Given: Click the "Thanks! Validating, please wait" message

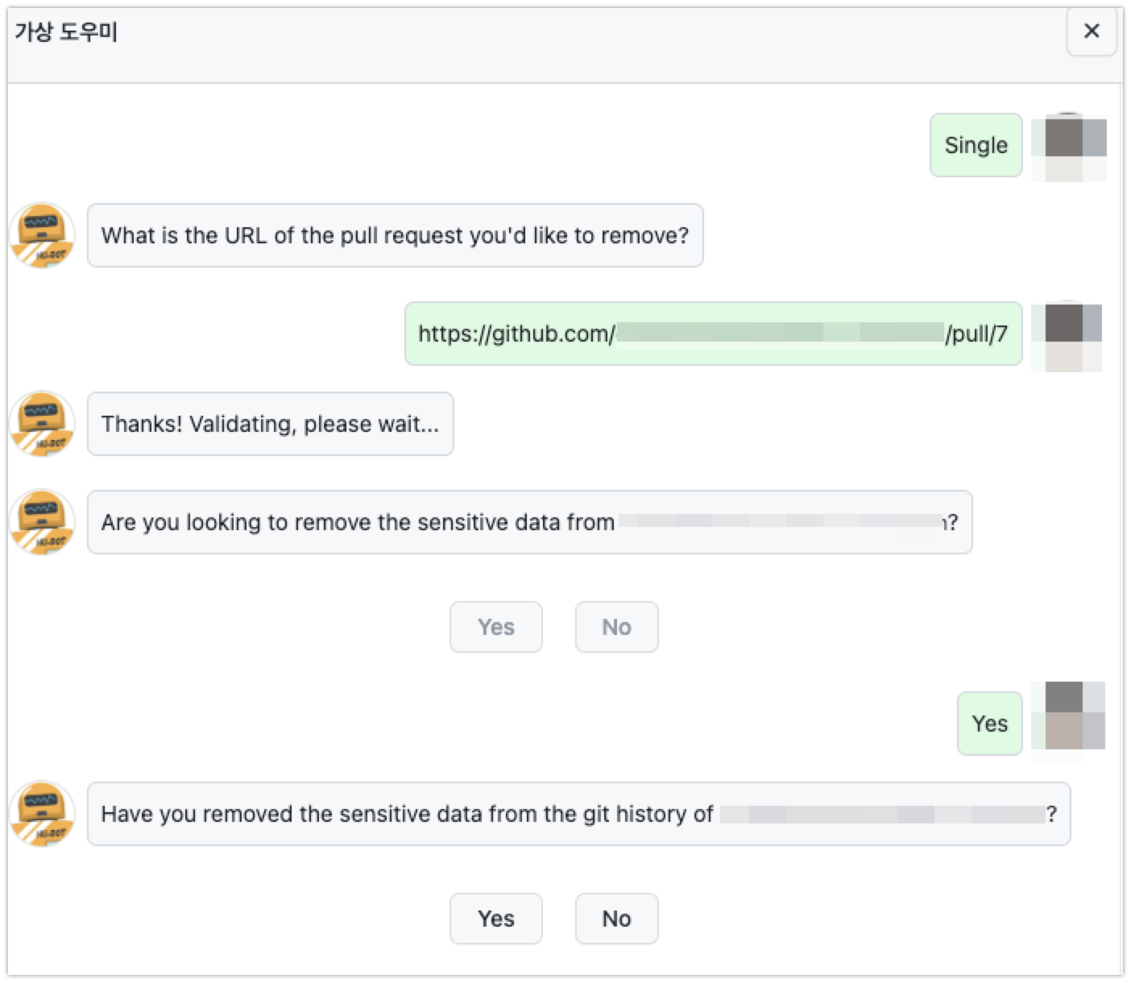Looking at the screenshot, I should tap(269, 425).
